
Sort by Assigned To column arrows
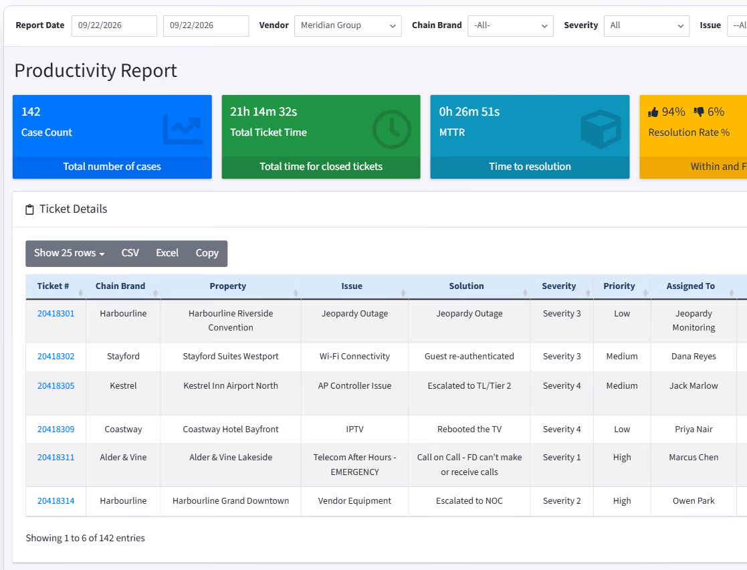731,292
